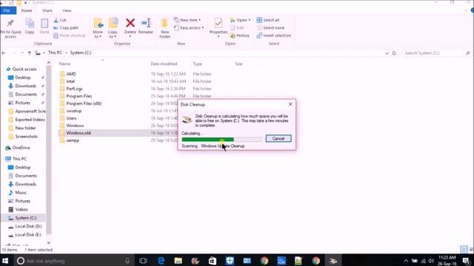The height and width of the screenshot is (266, 474).
Task: Open Videos under This PC
Action: coord(21,209)
